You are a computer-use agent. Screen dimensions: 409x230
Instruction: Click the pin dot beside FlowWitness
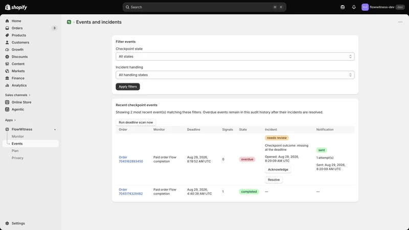click(x=55, y=130)
